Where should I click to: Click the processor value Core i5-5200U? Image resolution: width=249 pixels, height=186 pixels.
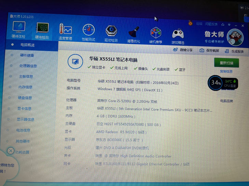[x=127, y=101]
